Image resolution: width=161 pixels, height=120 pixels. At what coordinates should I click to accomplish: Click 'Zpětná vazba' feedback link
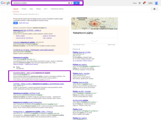[x=111, y=45]
